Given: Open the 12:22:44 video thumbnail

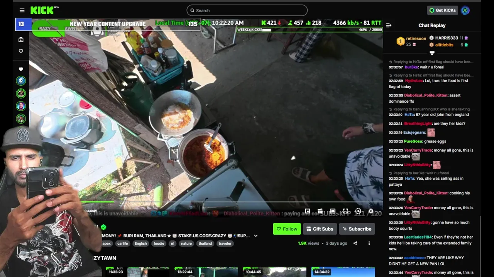Looking at the screenshot, I should (x=206, y=272).
